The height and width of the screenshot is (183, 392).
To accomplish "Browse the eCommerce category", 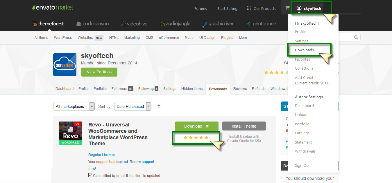I will 169,38.
